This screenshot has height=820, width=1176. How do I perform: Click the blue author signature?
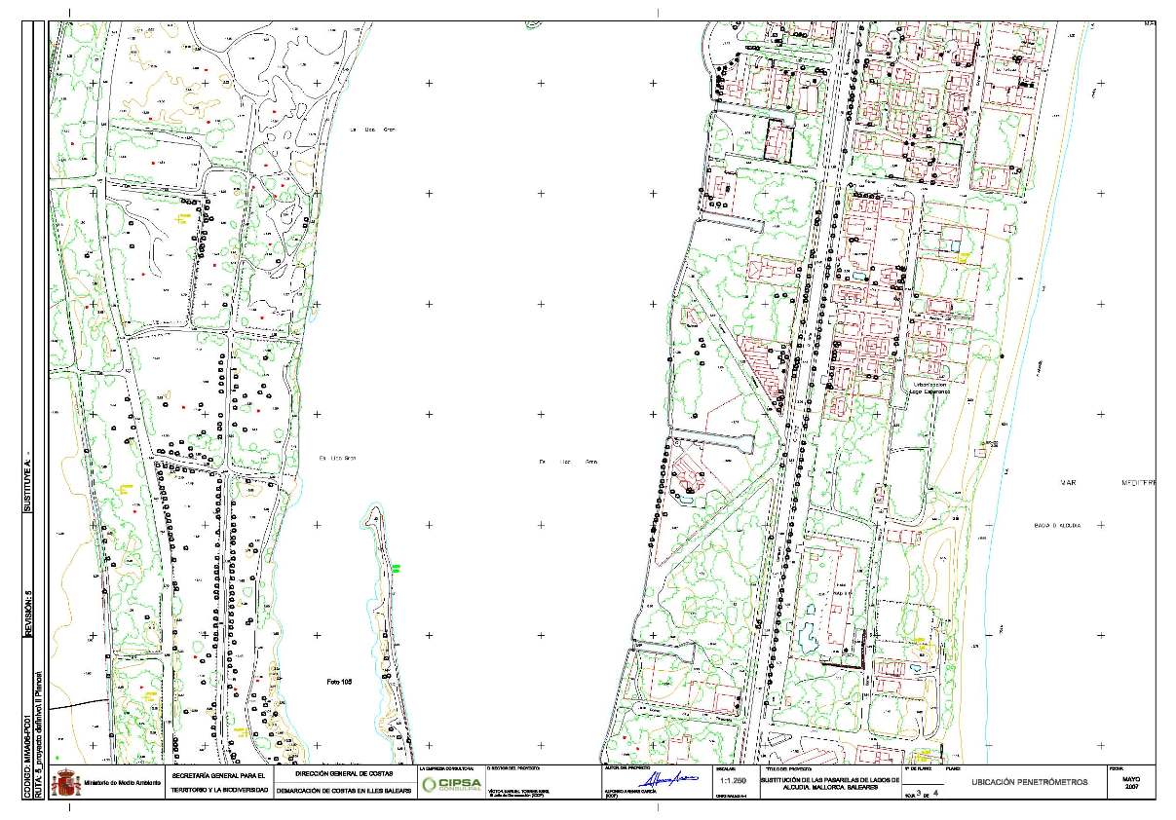click(x=668, y=780)
